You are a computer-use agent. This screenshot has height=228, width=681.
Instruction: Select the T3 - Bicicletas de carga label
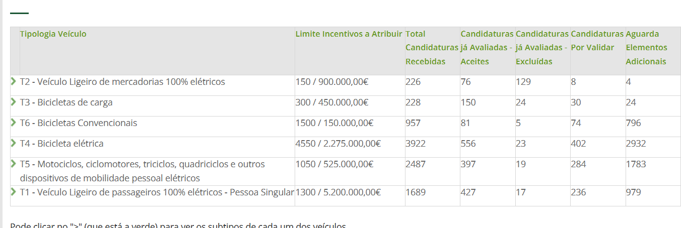(x=66, y=102)
